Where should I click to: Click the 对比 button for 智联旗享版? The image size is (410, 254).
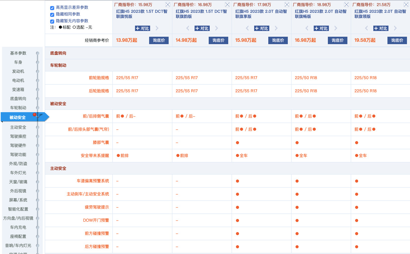[x=261, y=28]
